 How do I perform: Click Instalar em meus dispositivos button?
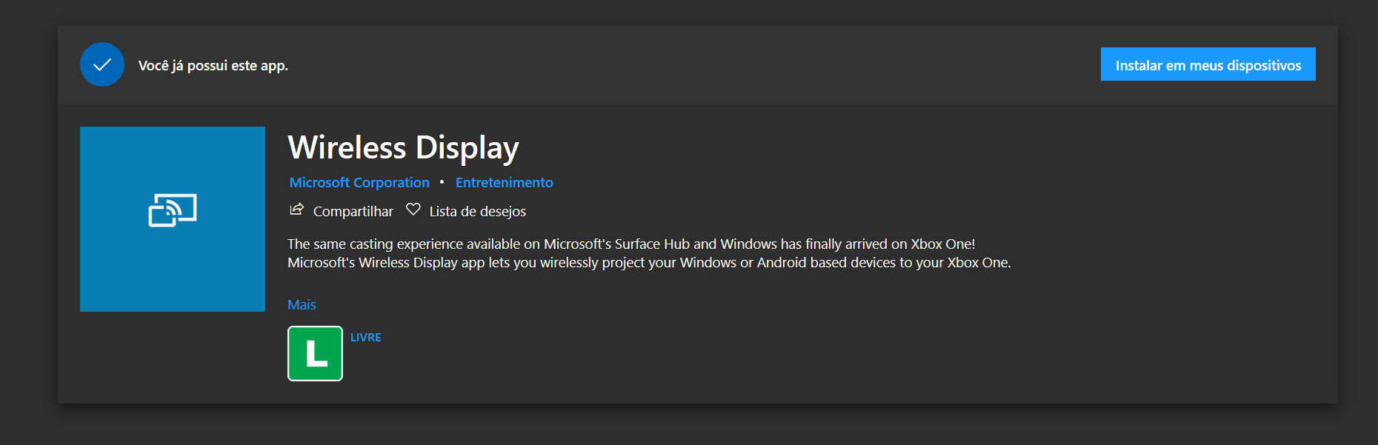pos(1208,64)
